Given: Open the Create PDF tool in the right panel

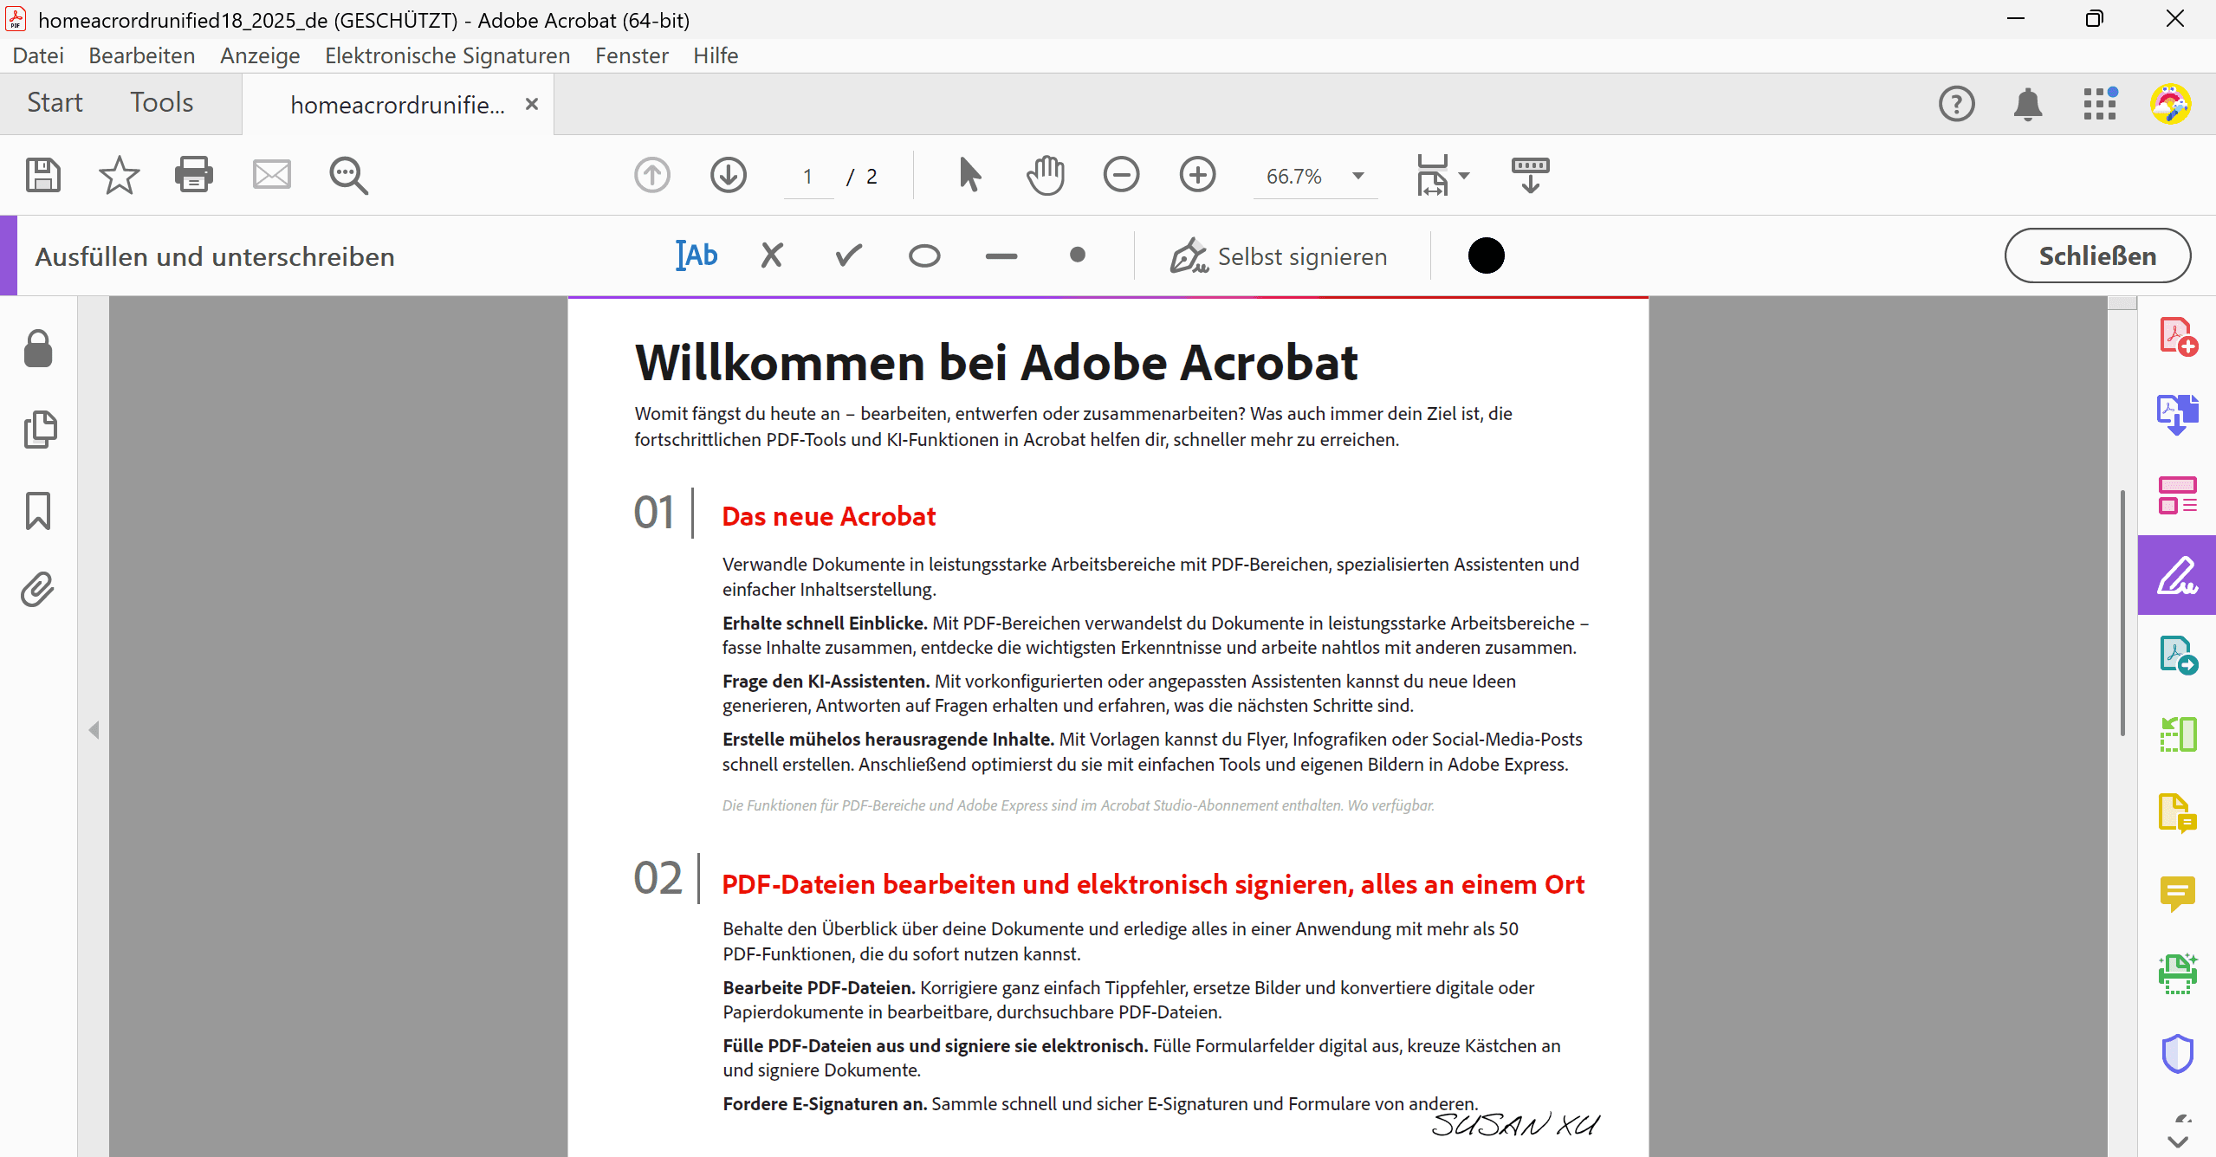Looking at the screenshot, I should point(2177,337).
